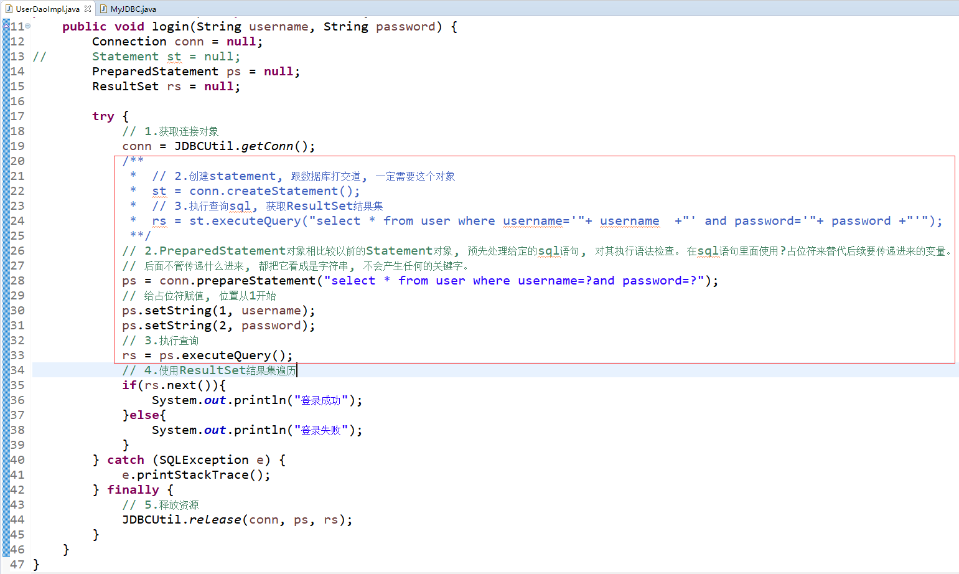Click the 'ps.setString(2, password);' statement
959x574 pixels.
click(x=218, y=326)
